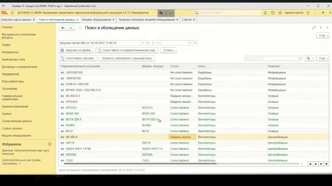The height and width of the screenshot is (186, 332).
Task: Click Показать совпадения с данными базы button
Action: pyautogui.click(x=127, y=58)
